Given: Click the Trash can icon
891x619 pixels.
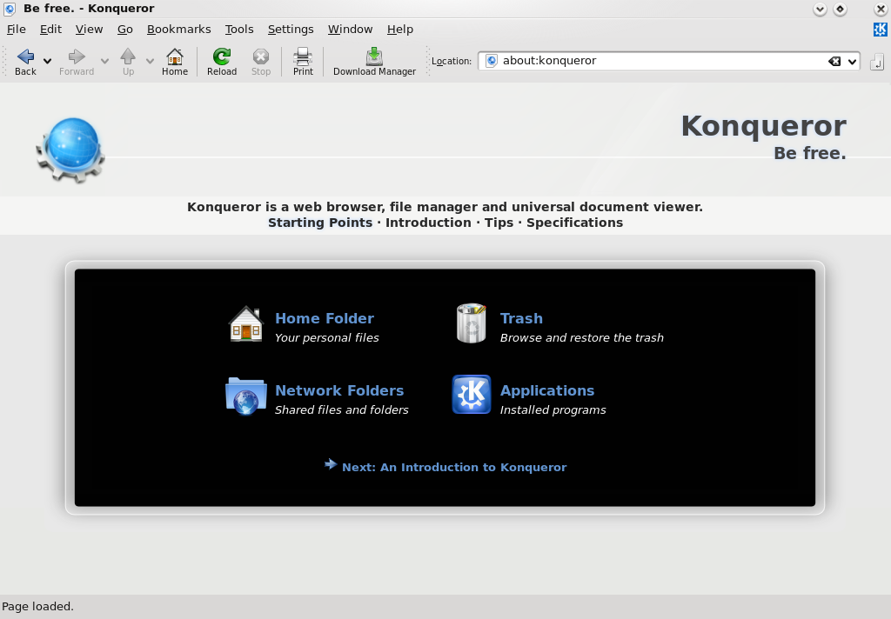Looking at the screenshot, I should click(471, 323).
